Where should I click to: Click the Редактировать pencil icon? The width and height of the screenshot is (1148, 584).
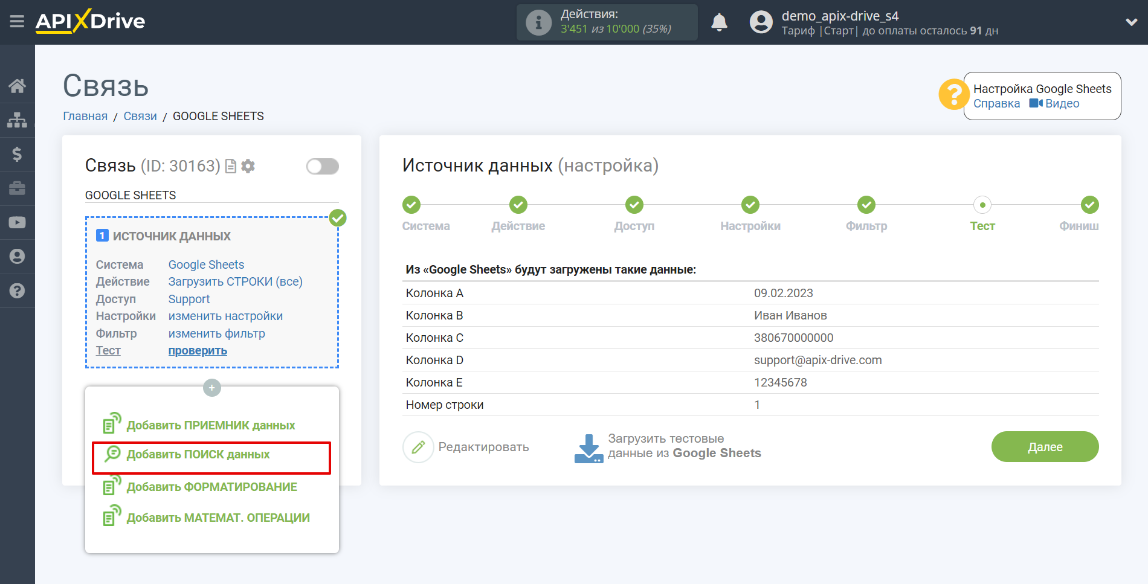pos(418,447)
